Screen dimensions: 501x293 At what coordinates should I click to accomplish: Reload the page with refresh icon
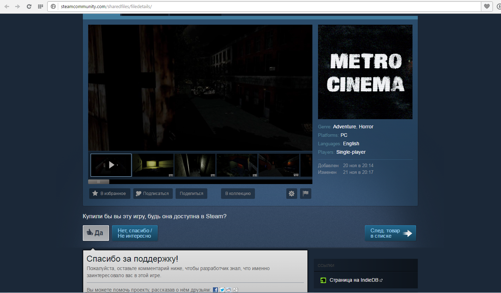(x=29, y=6)
